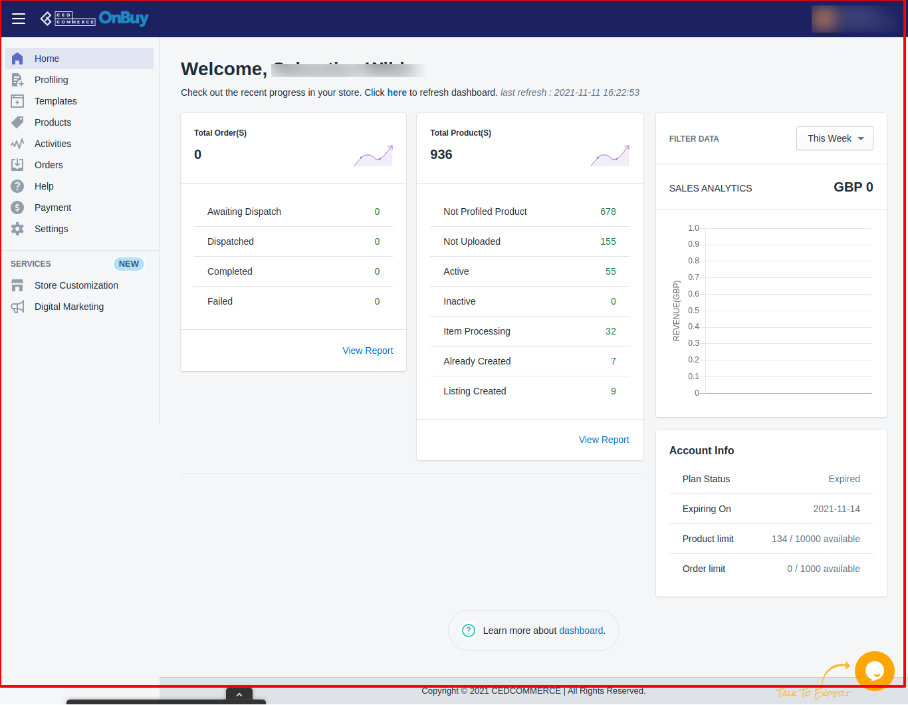Image resolution: width=908 pixels, height=705 pixels.
Task: Click the Products tag icon
Action: tap(17, 122)
